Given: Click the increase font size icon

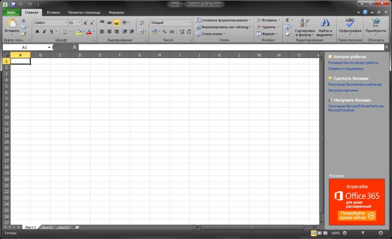Looking at the screenshot, I should pyautogui.click(x=85, y=23).
